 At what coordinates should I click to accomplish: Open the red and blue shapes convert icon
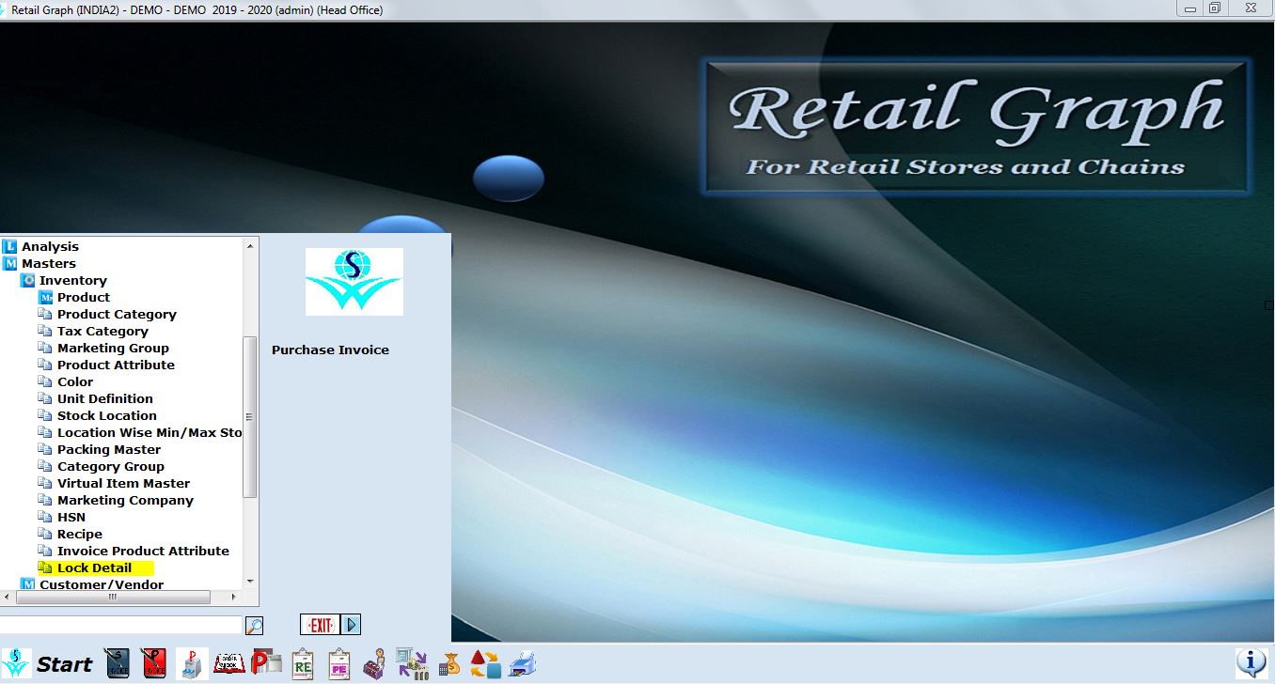(486, 663)
